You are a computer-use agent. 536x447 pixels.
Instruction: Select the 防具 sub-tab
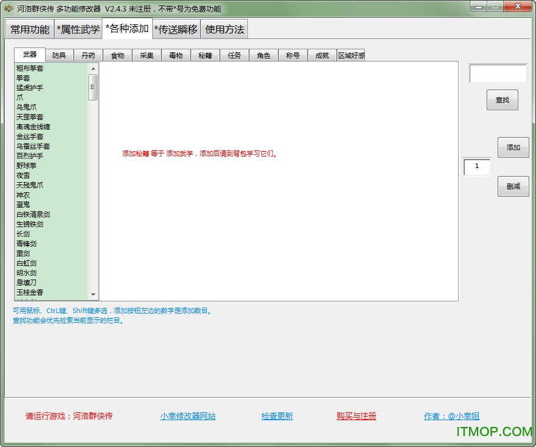(59, 55)
